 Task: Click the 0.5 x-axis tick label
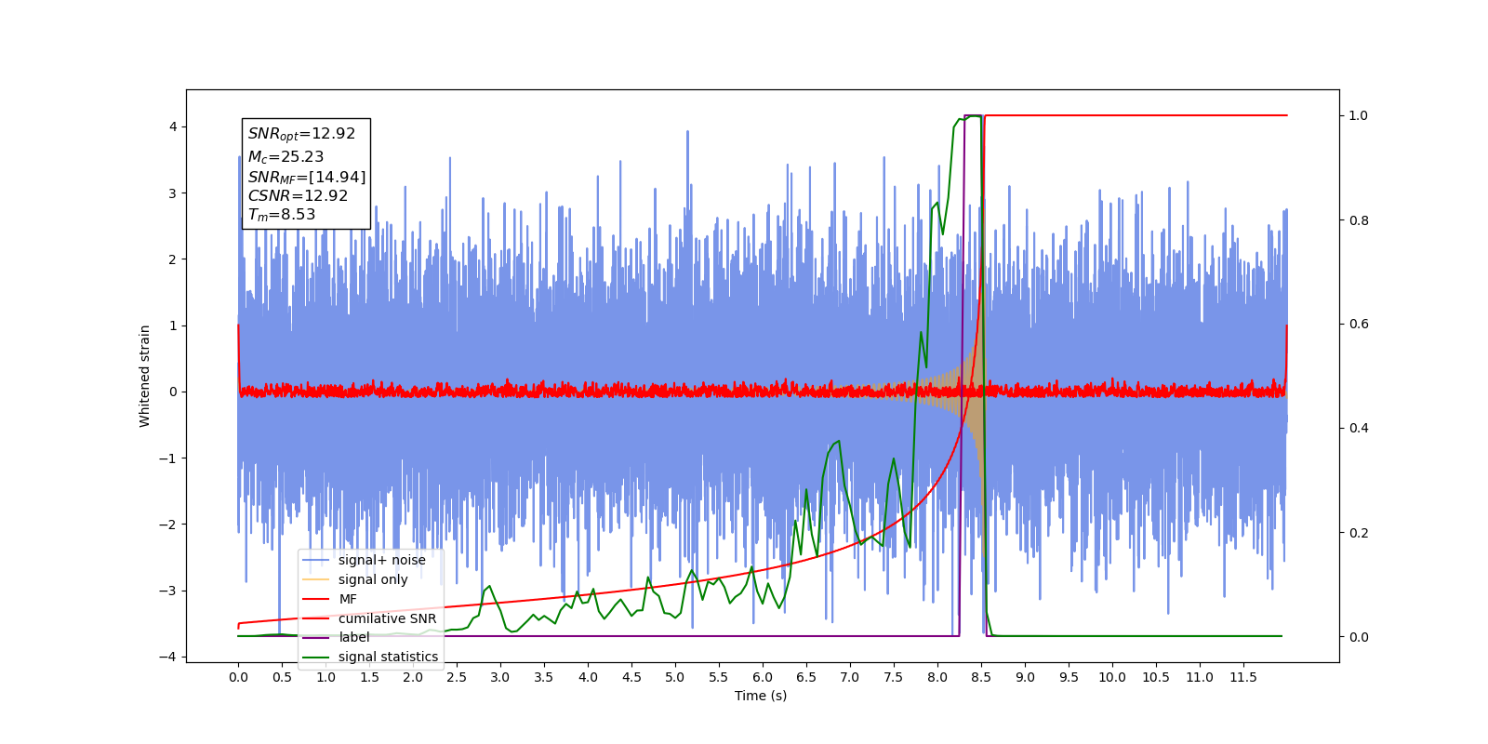[x=282, y=677]
